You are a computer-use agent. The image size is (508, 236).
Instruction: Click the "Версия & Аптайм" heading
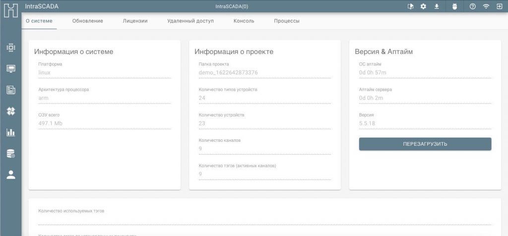coord(384,52)
